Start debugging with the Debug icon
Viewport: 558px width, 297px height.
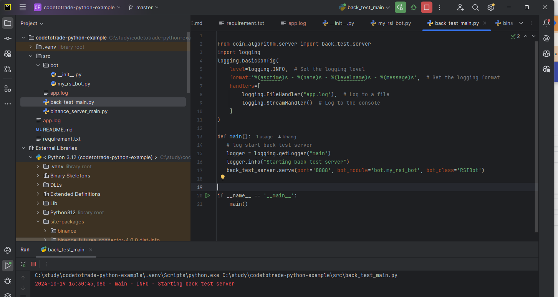coord(413,7)
